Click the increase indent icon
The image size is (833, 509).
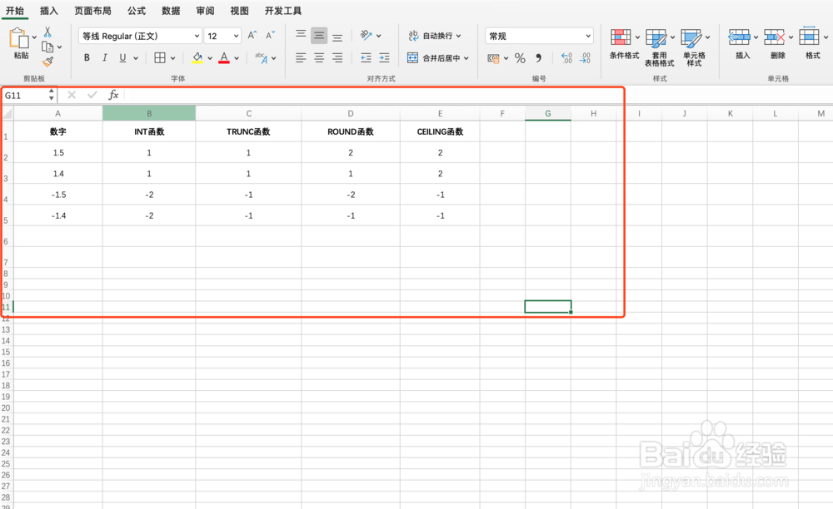384,57
